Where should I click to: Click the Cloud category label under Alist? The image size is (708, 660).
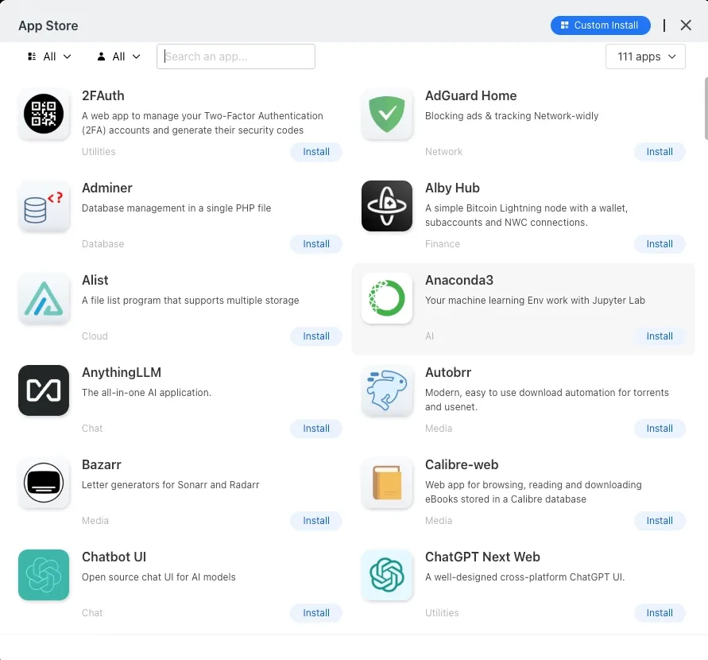[95, 336]
